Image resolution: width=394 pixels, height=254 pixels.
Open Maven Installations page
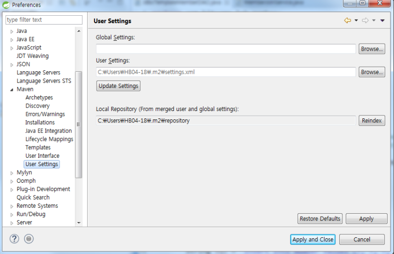(x=40, y=122)
